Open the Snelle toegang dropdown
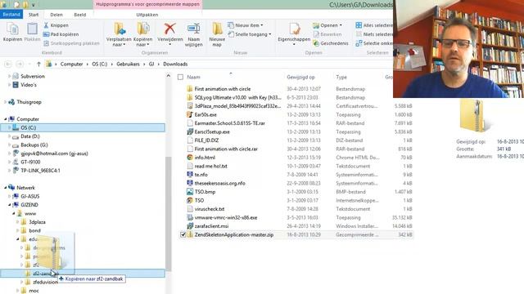 tap(249, 34)
